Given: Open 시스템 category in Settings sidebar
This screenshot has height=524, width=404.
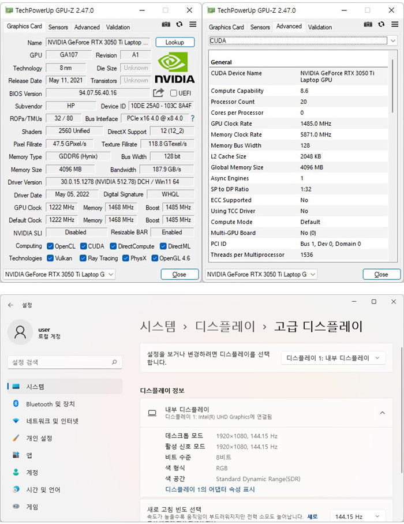Looking at the screenshot, I should (65, 387).
